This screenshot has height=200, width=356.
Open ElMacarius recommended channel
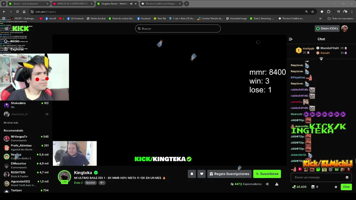click(26, 165)
